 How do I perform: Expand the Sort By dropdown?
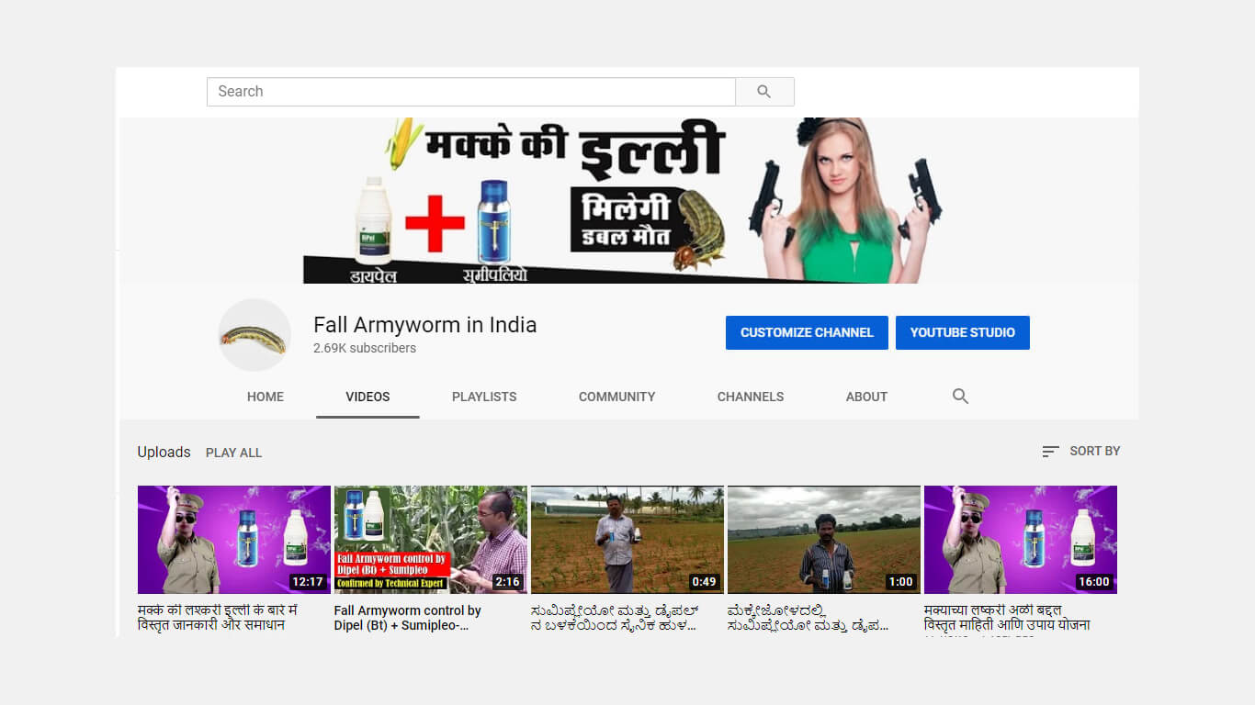coord(1080,452)
